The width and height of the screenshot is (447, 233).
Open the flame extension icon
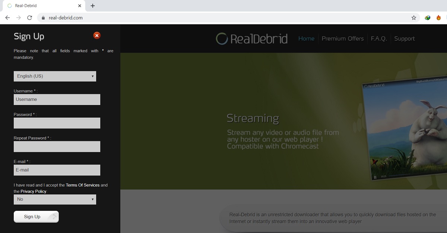(x=439, y=17)
